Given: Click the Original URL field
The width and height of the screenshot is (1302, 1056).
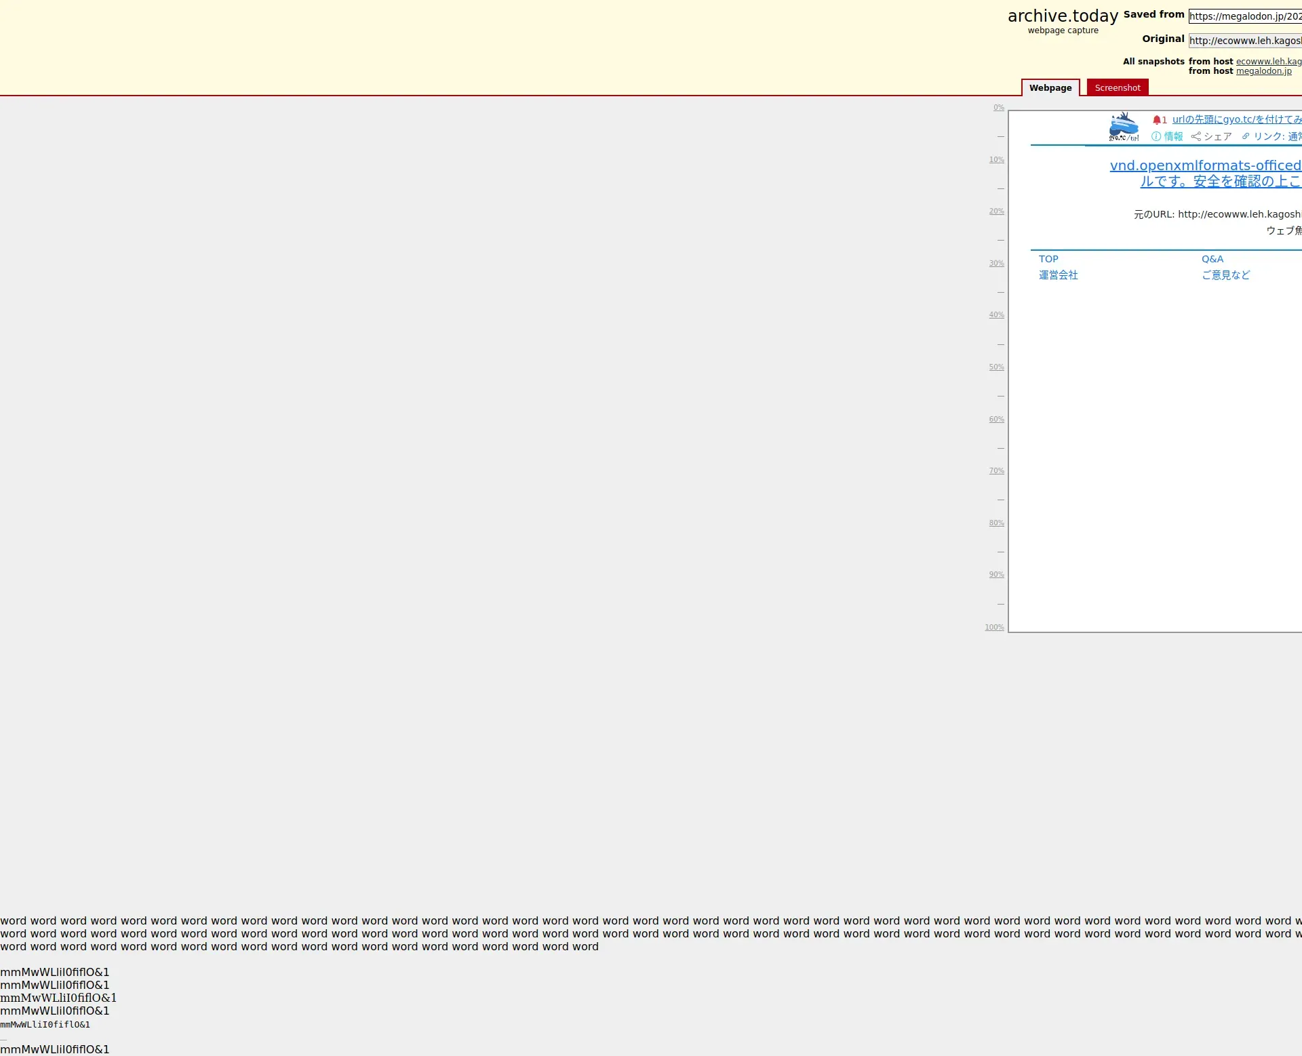Looking at the screenshot, I should tap(1244, 41).
